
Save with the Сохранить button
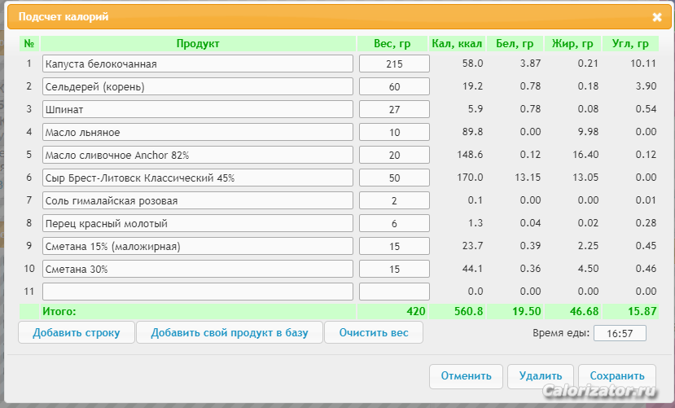click(x=617, y=376)
